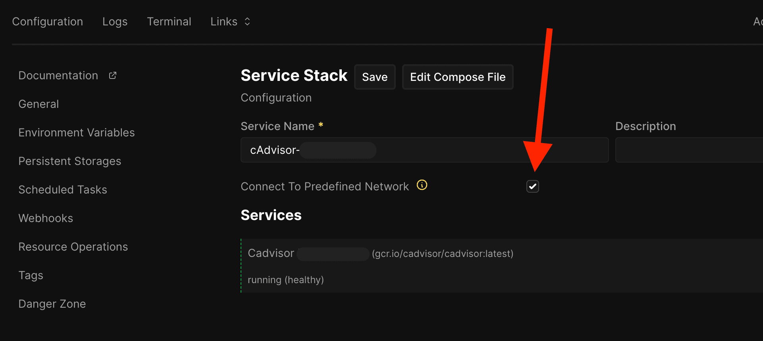Open the Tags section
The height and width of the screenshot is (341, 763).
[31, 275]
